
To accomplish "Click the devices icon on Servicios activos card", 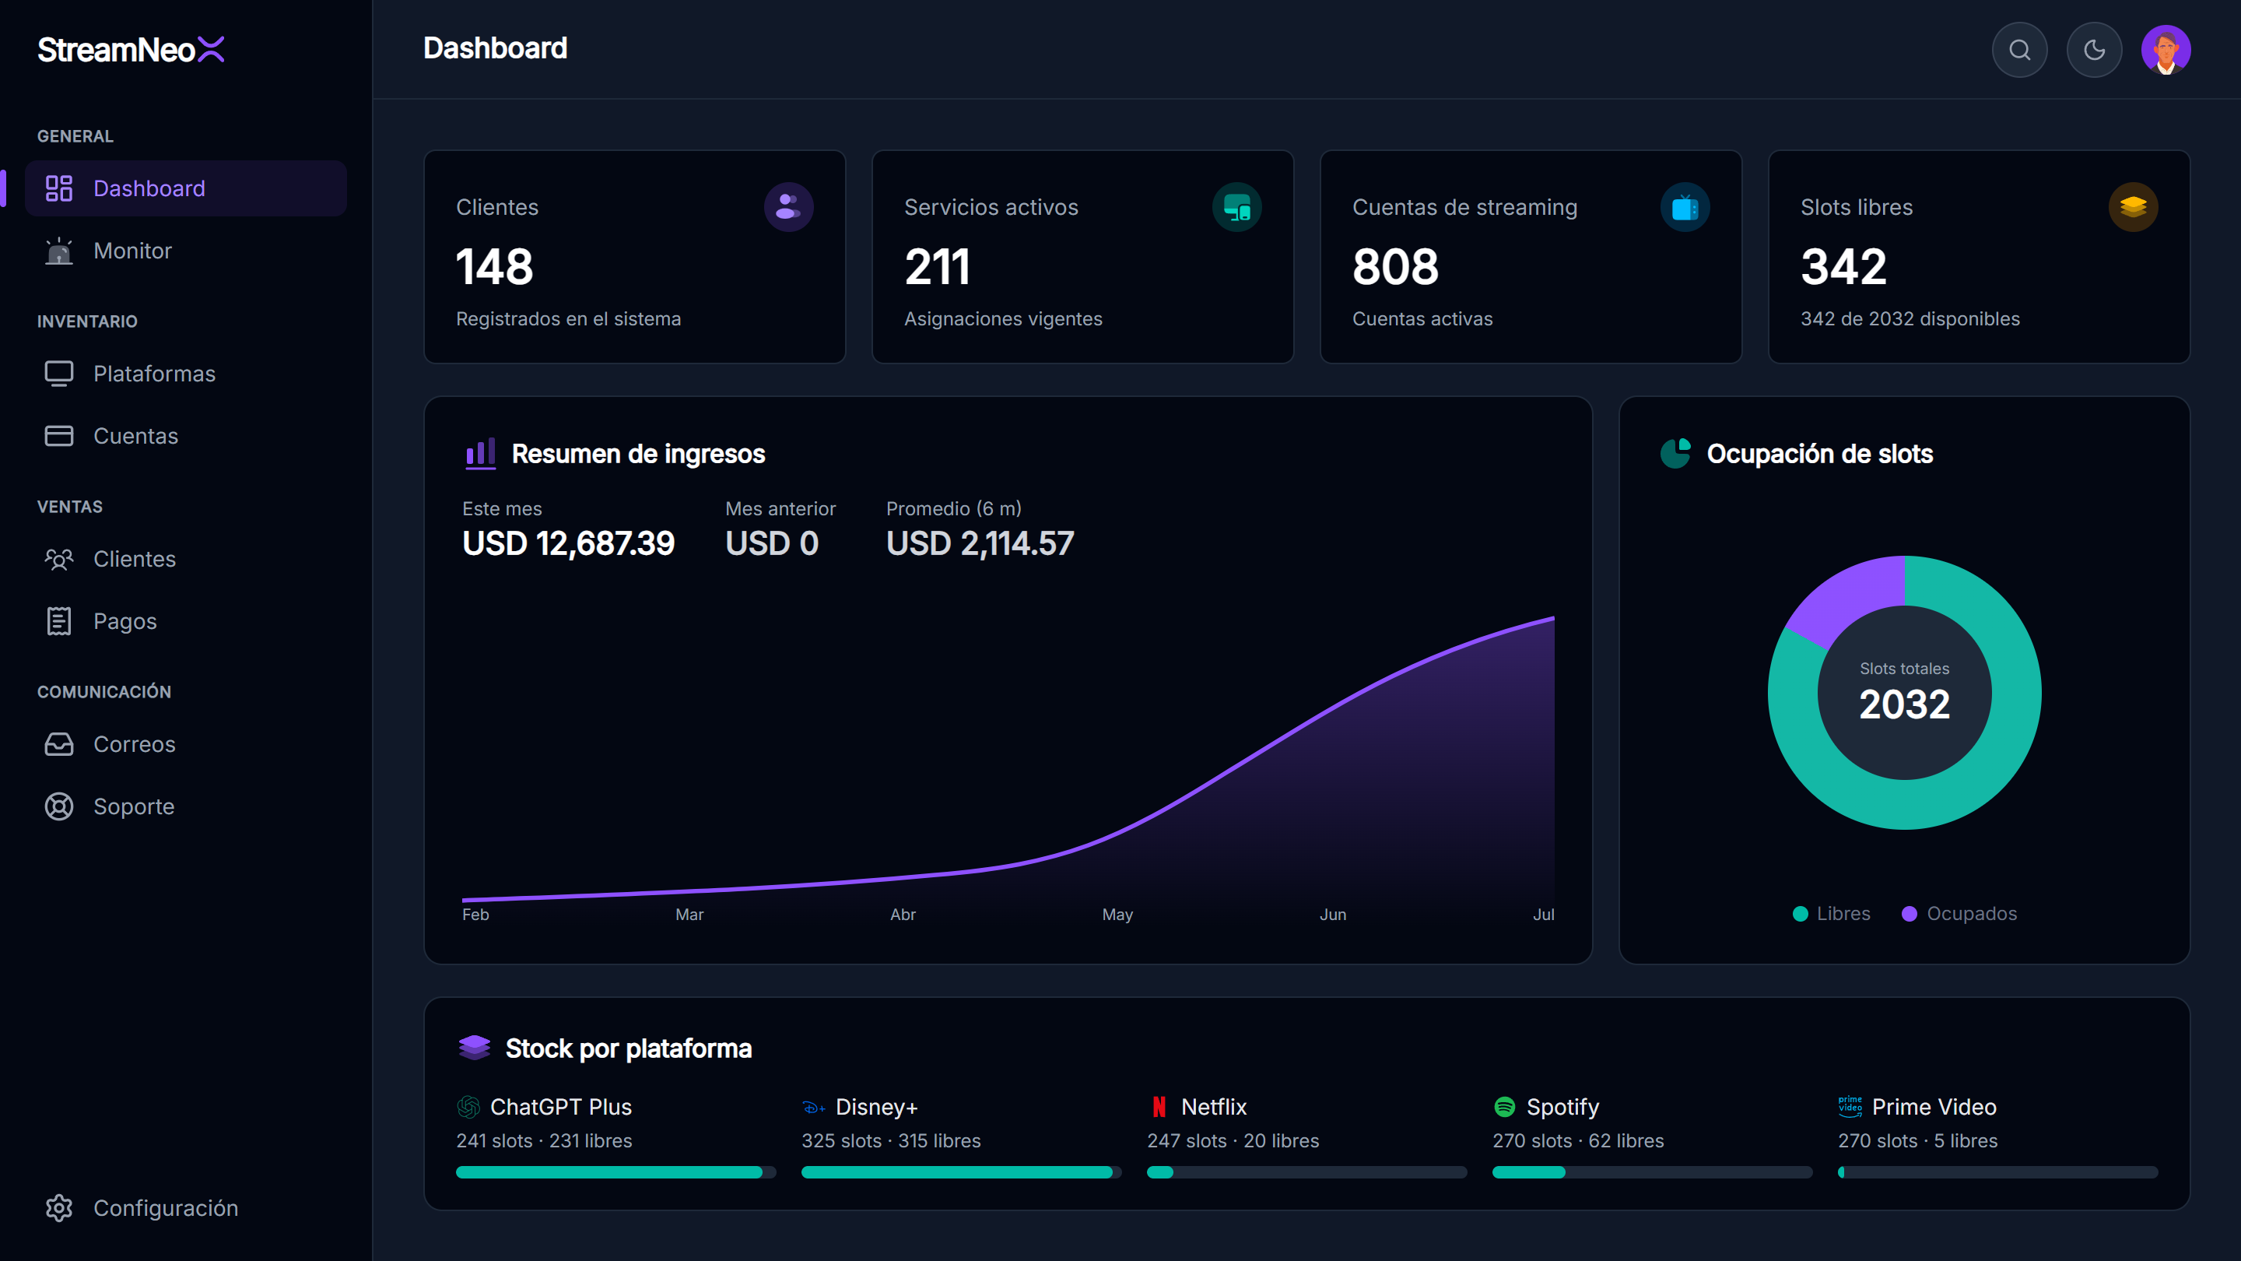I will (x=1236, y=207).
